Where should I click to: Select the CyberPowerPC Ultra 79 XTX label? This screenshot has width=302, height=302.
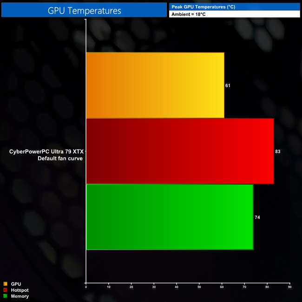tap(46, 151)
